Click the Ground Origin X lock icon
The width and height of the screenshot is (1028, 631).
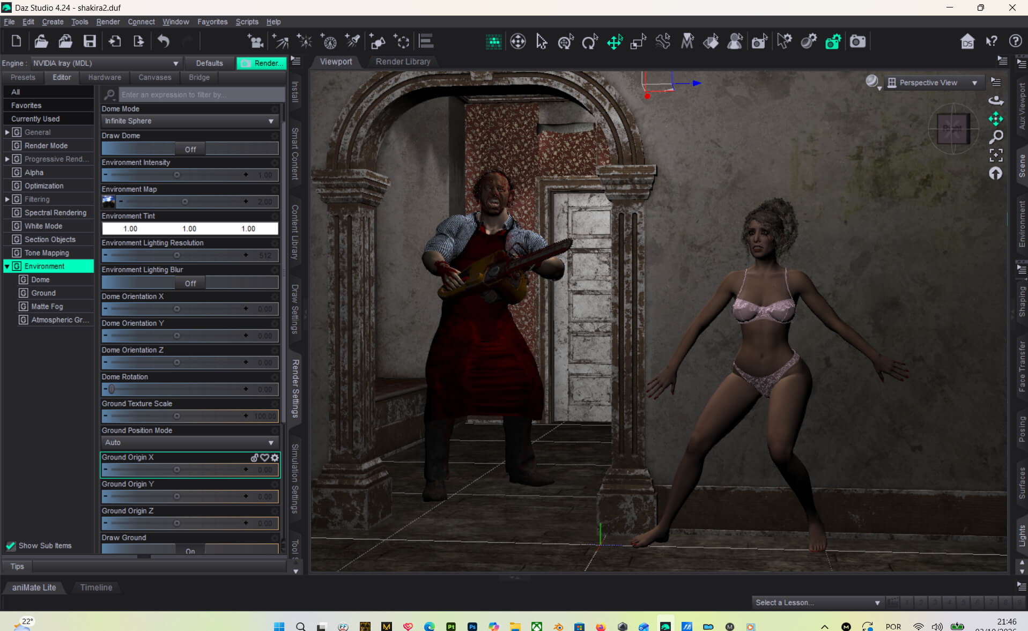coord(255,457)
